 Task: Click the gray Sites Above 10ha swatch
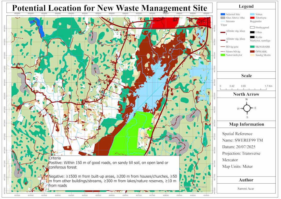[x=223, y=18]
